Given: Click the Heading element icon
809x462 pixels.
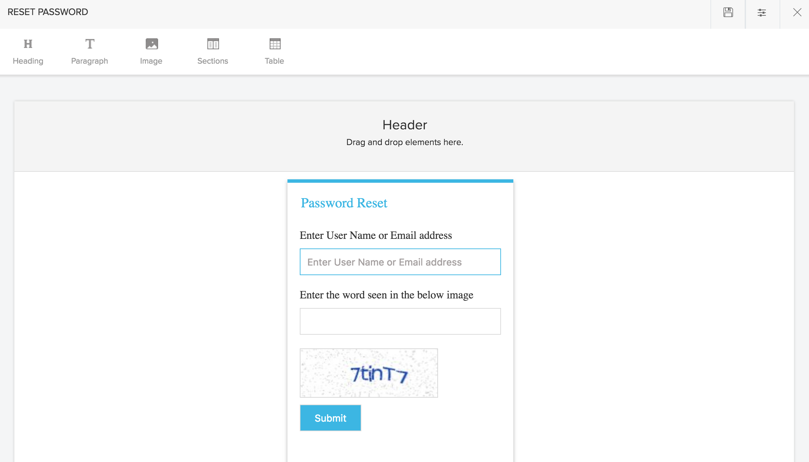Looking at the screenshot, I should pyautogui.click(x=28, y=44).
